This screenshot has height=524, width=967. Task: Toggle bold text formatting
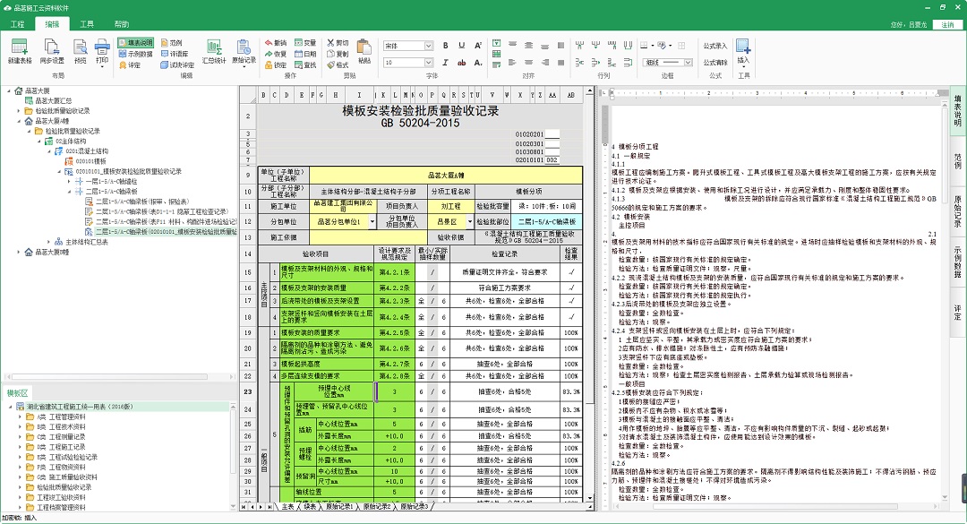(445, 43)
